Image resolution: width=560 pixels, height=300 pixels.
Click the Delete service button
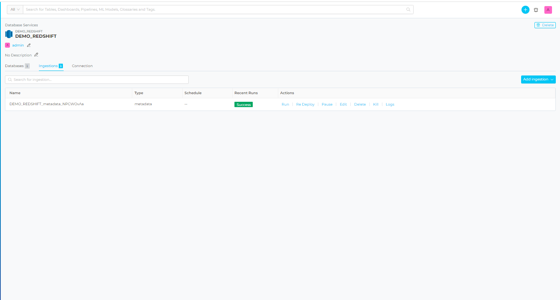545,25
